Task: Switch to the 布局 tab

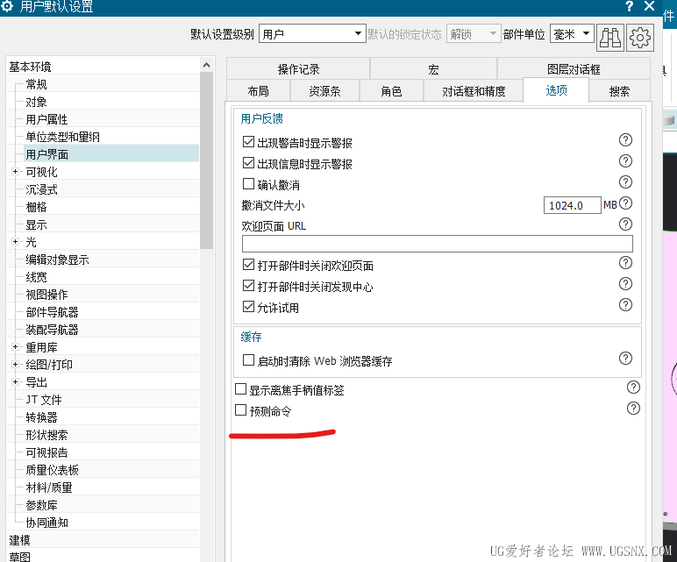Action: (258, 91)
